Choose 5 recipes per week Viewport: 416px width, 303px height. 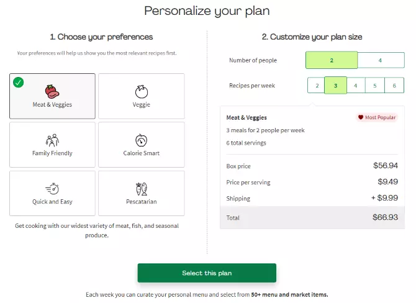[x=375, y=86]
